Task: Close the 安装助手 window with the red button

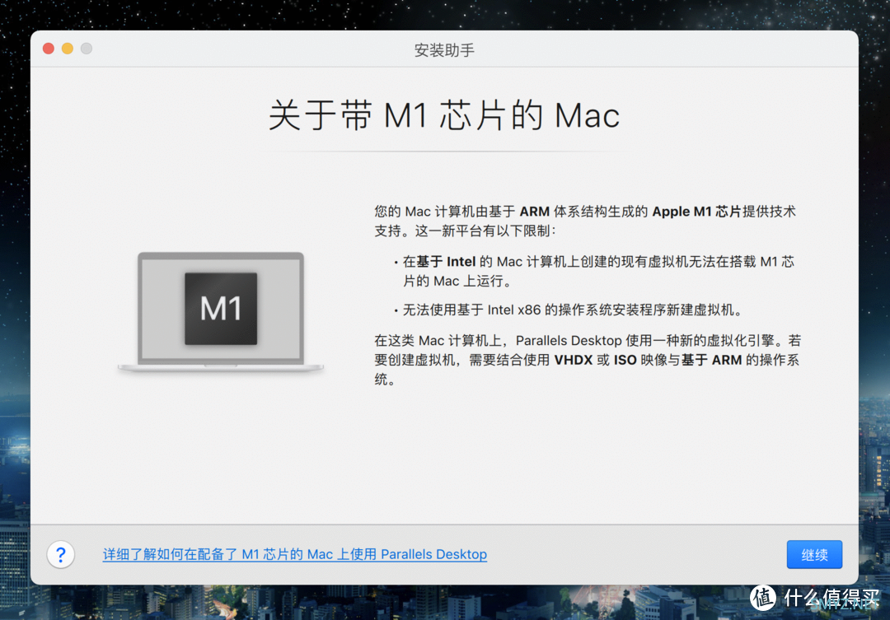Action: (x=49, y=49)
